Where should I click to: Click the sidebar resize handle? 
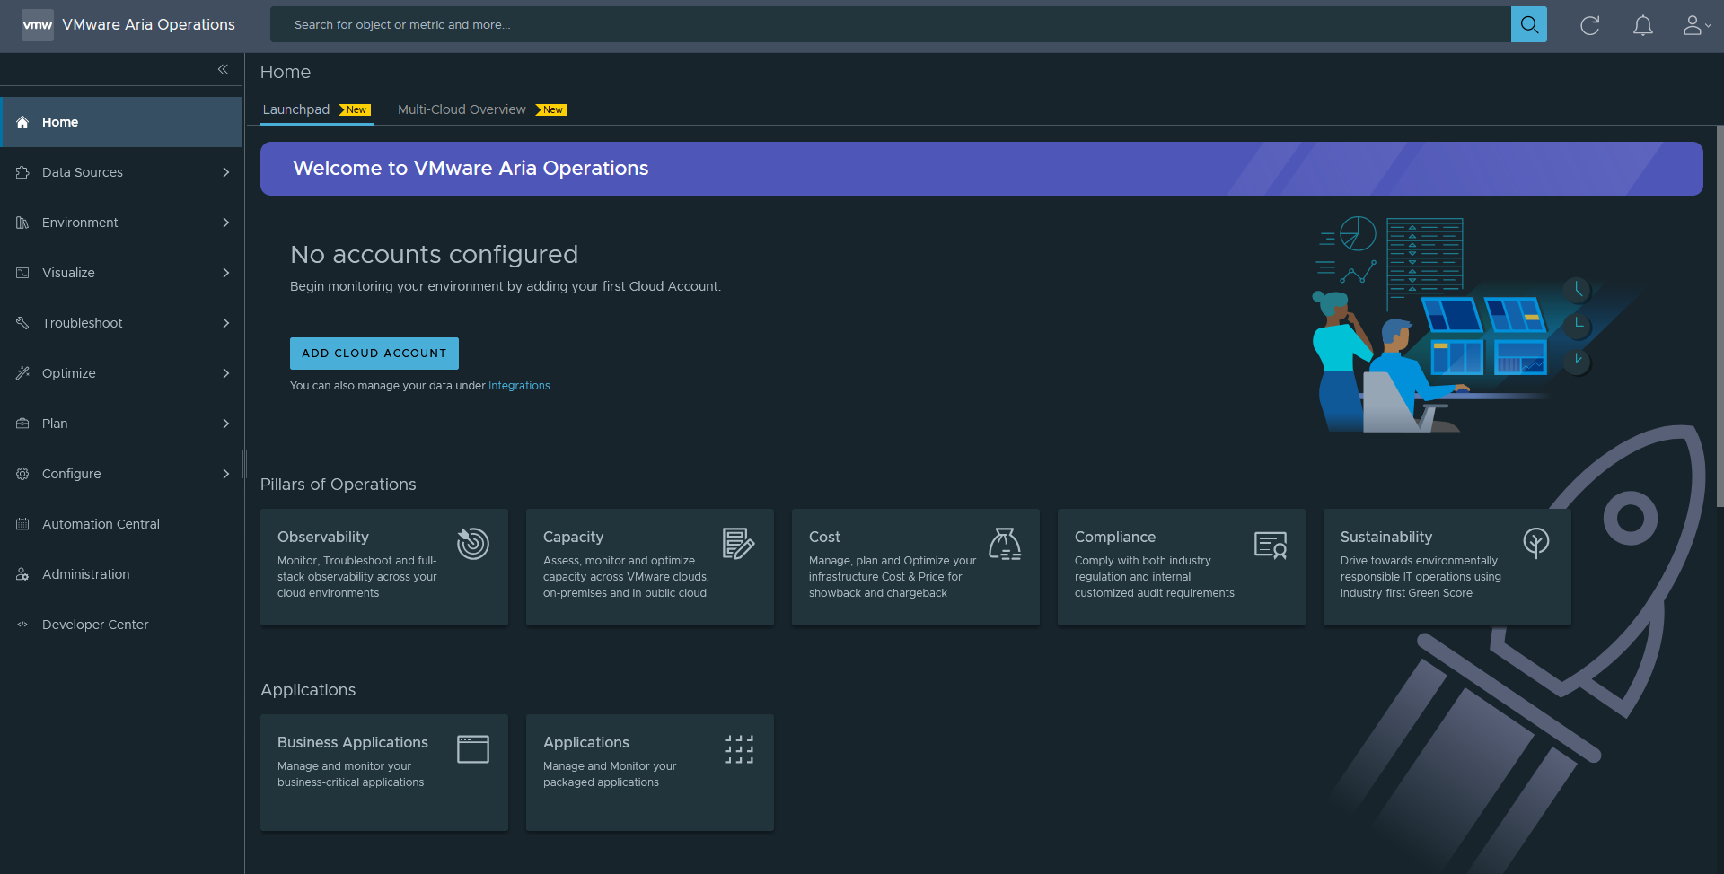click(x=244, y=463)
